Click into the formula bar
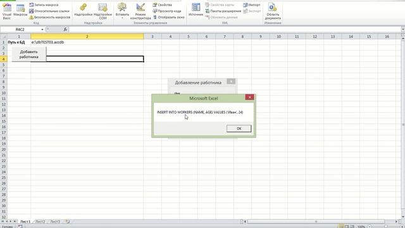This screenshot has width=405, height=228. 235,30
